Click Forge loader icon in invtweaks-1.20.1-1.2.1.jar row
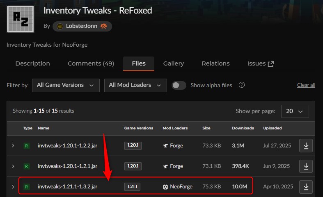Image resolution: width=323 pixels, height=197 pixels. (x=165, y=166)
